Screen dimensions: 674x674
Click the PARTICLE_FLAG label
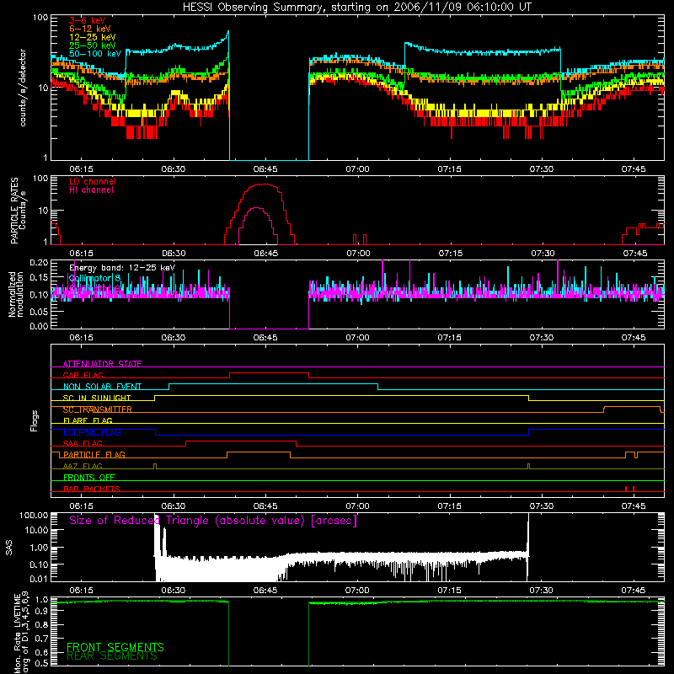point(94,454)
